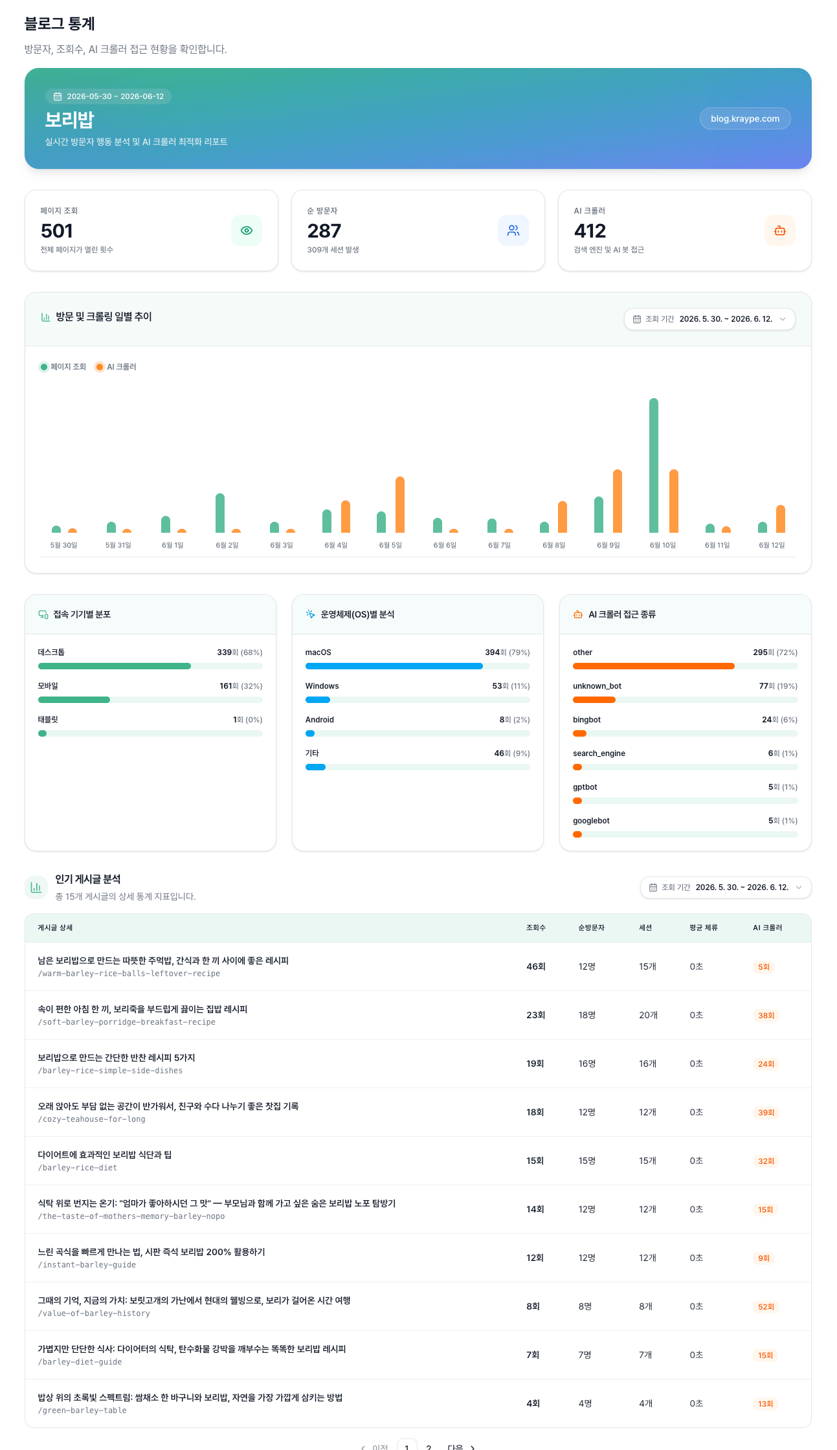Click the users icon in unique visitors card
This screenshot has height=1450, width=837.
(x=513, y=230)
